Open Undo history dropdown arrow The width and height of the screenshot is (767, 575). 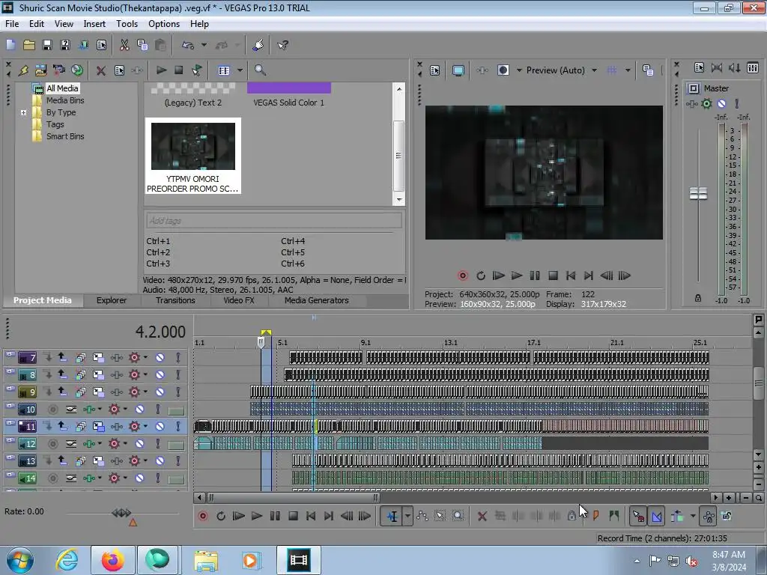click(x=204, y=45)
